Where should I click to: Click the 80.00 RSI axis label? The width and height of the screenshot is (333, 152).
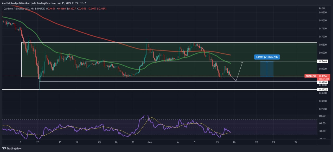(x=323, y=116)
